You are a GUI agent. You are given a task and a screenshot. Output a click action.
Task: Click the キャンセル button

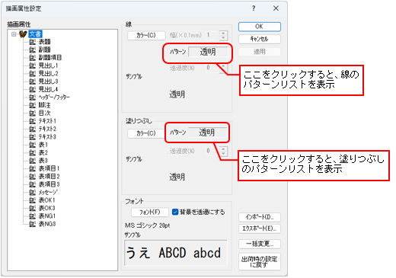(x=260, y=39)
